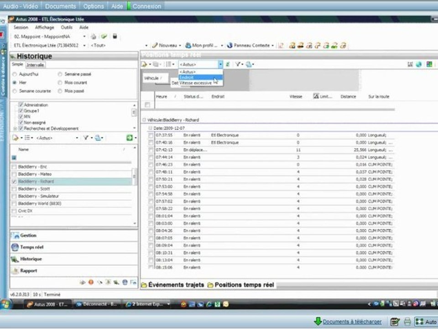Click the filter funnel icon in positions toolbar
Image resolution: width=438 pixels, height=329 pixels.
238,64
